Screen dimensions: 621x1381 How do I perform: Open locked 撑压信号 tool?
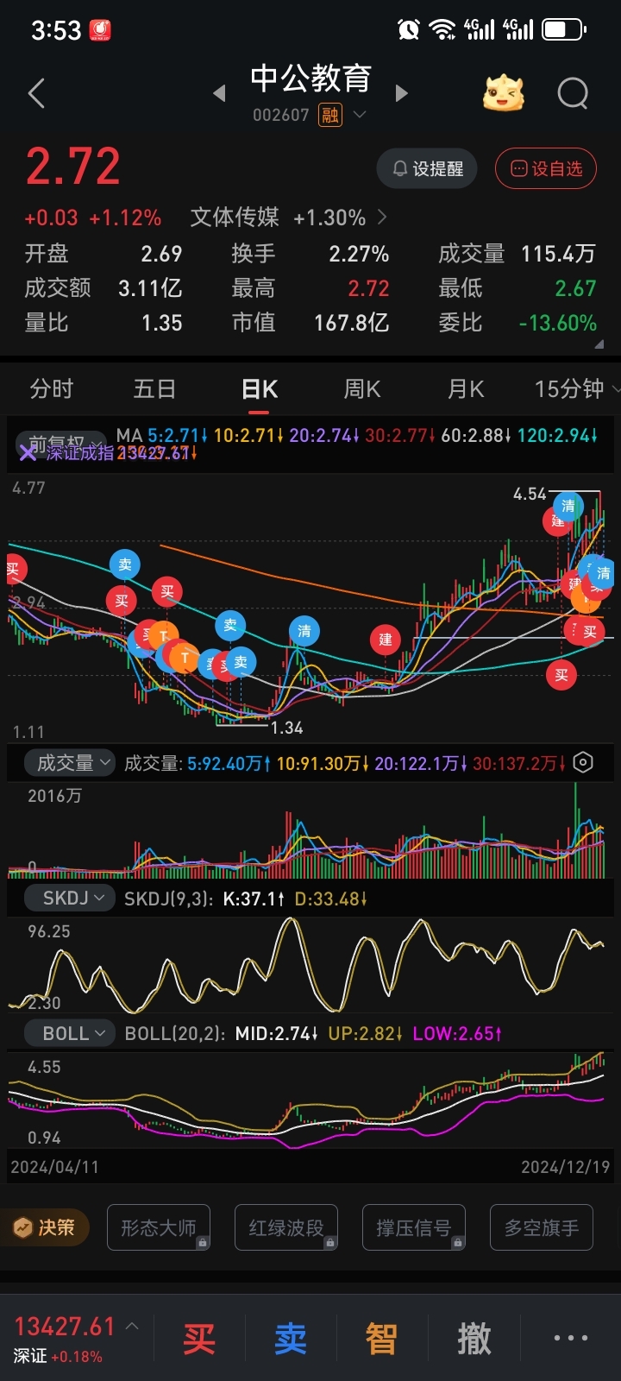[x=414, y=1227]
